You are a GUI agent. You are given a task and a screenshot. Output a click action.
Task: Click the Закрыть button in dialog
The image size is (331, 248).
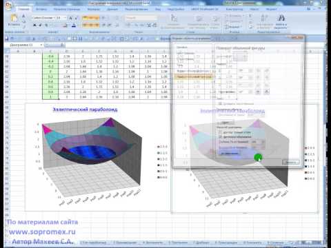tap(291, 162)
